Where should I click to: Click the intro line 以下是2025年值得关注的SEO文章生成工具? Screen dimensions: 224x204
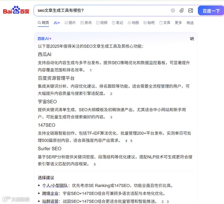(x=91, y=46)
